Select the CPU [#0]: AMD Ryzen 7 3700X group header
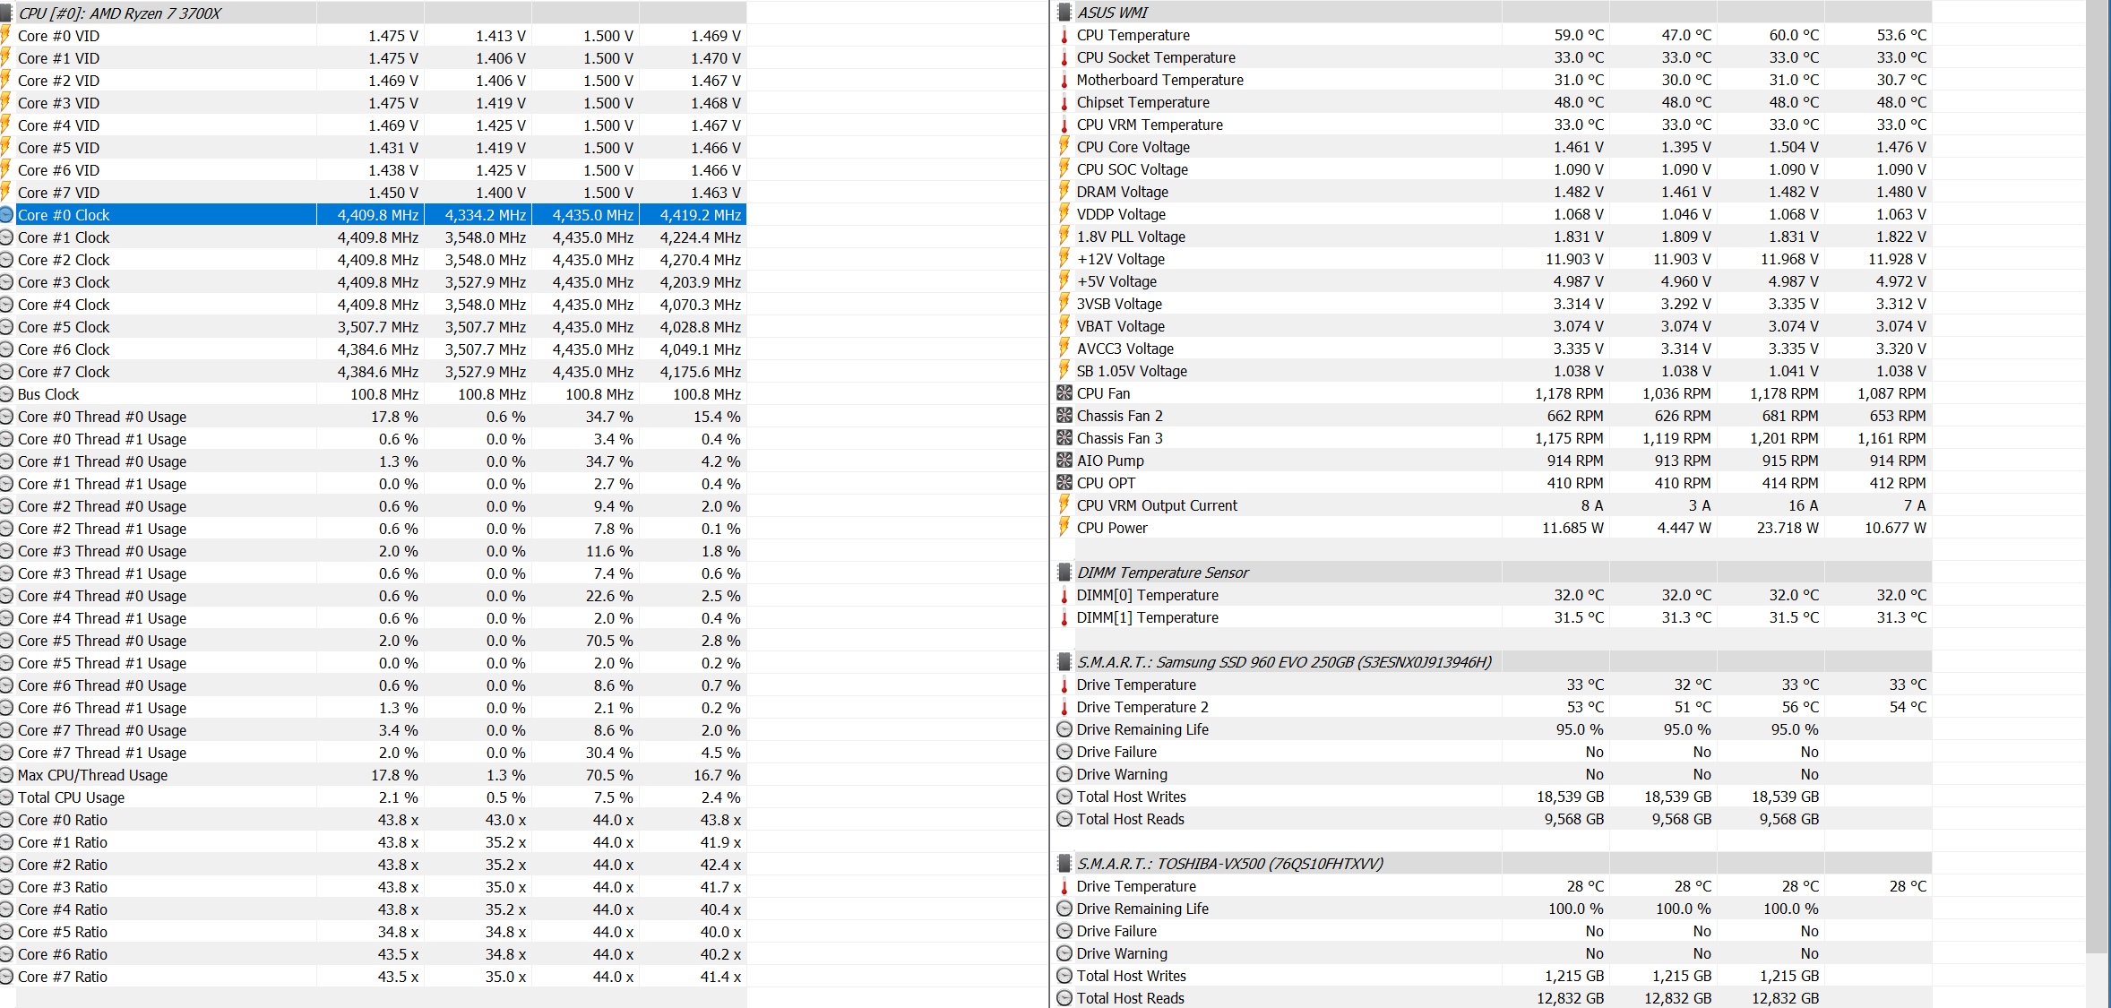The image size is (2111, 1008). [x=119, y=13]
